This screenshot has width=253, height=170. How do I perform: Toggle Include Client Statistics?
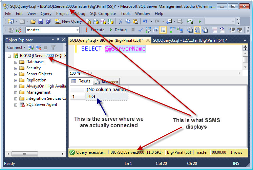click(x=180, y=30)
